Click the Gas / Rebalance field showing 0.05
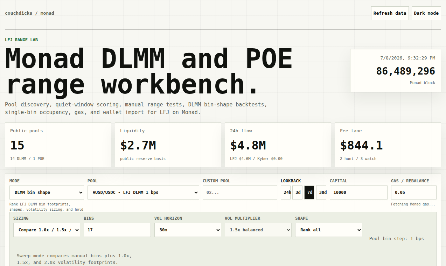The width and height of the screenshot is (446, 266). pyautogui.click(x=414, y=192)
